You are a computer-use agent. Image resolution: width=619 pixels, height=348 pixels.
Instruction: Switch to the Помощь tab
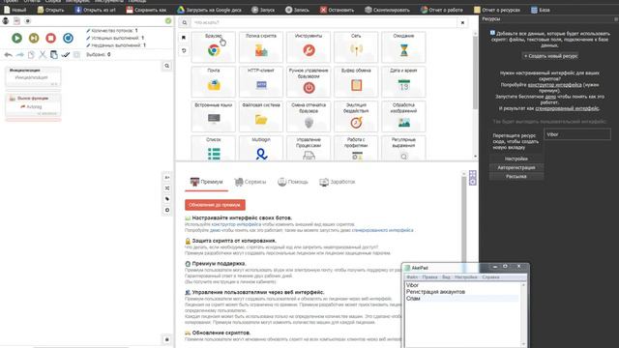click(293, 182)
